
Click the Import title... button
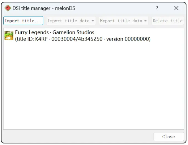coord(23,21)
